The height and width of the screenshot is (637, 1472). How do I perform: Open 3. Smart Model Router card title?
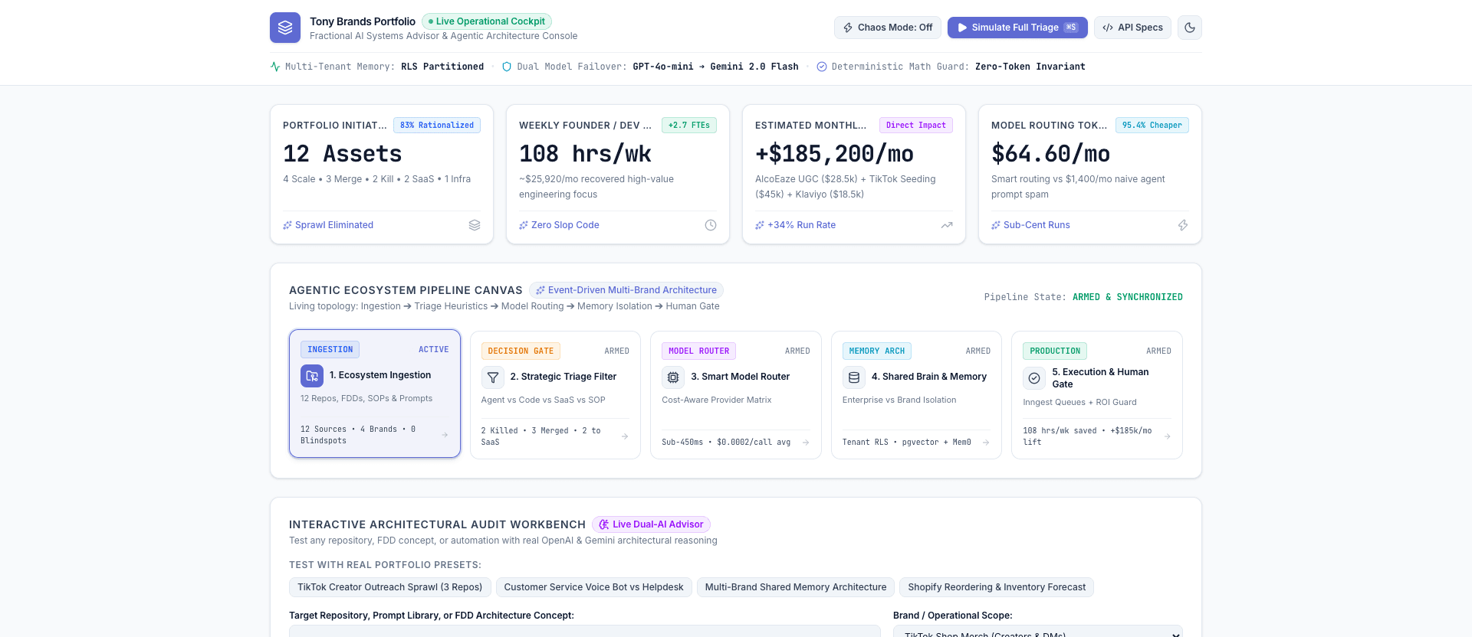(x=741, y=377)
